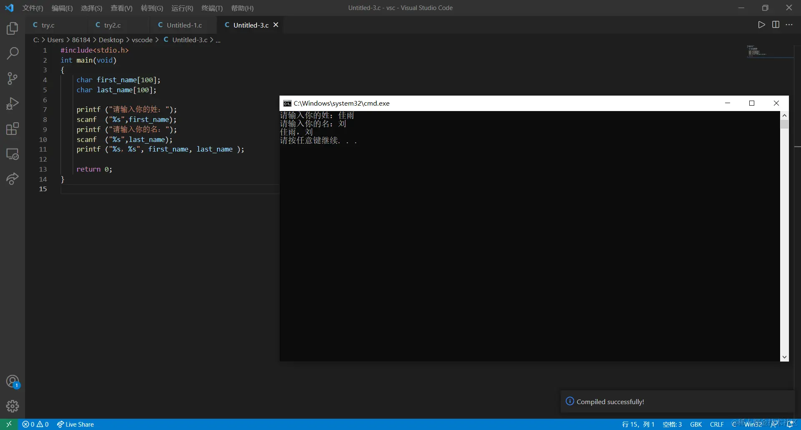
Task: Open the 转到(G) menu
Action: pyautogui.click(x=152, y=8)
